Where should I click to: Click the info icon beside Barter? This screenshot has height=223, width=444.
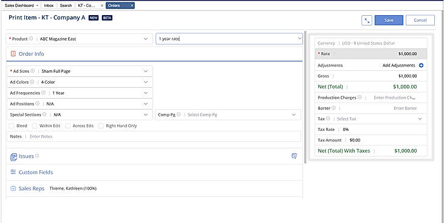[x=333, y=108]
